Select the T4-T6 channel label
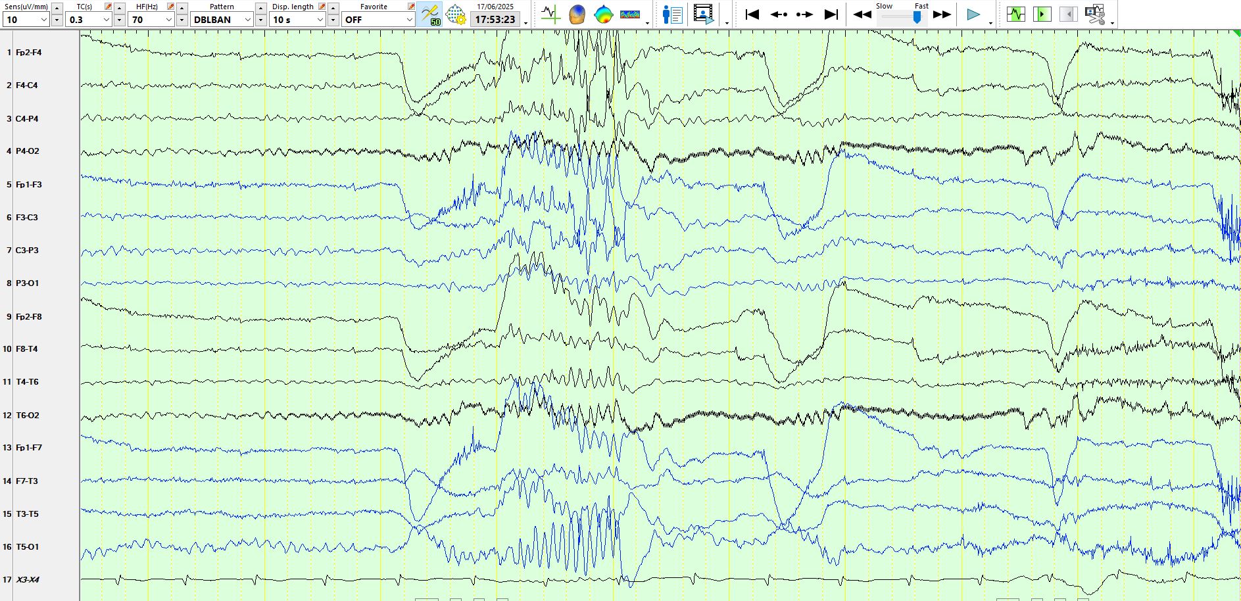The image size is (1241, 601). pos(27,382)
